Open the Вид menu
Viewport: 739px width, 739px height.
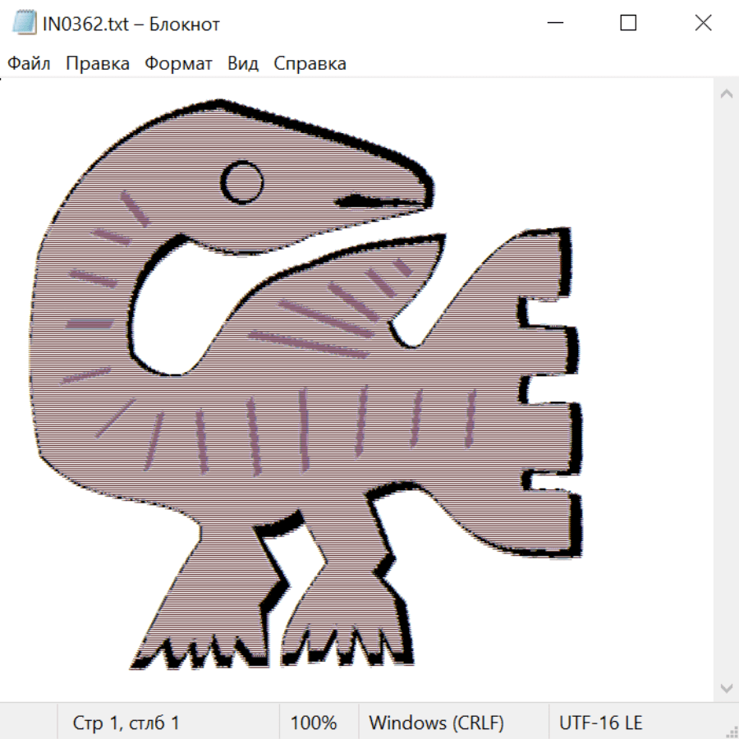[x=243, y=64]
